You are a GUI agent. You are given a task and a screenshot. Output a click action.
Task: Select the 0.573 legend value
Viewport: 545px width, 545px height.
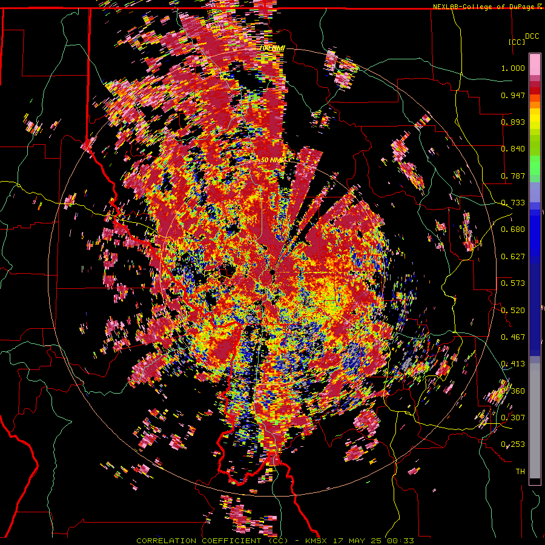coord(513,283)
